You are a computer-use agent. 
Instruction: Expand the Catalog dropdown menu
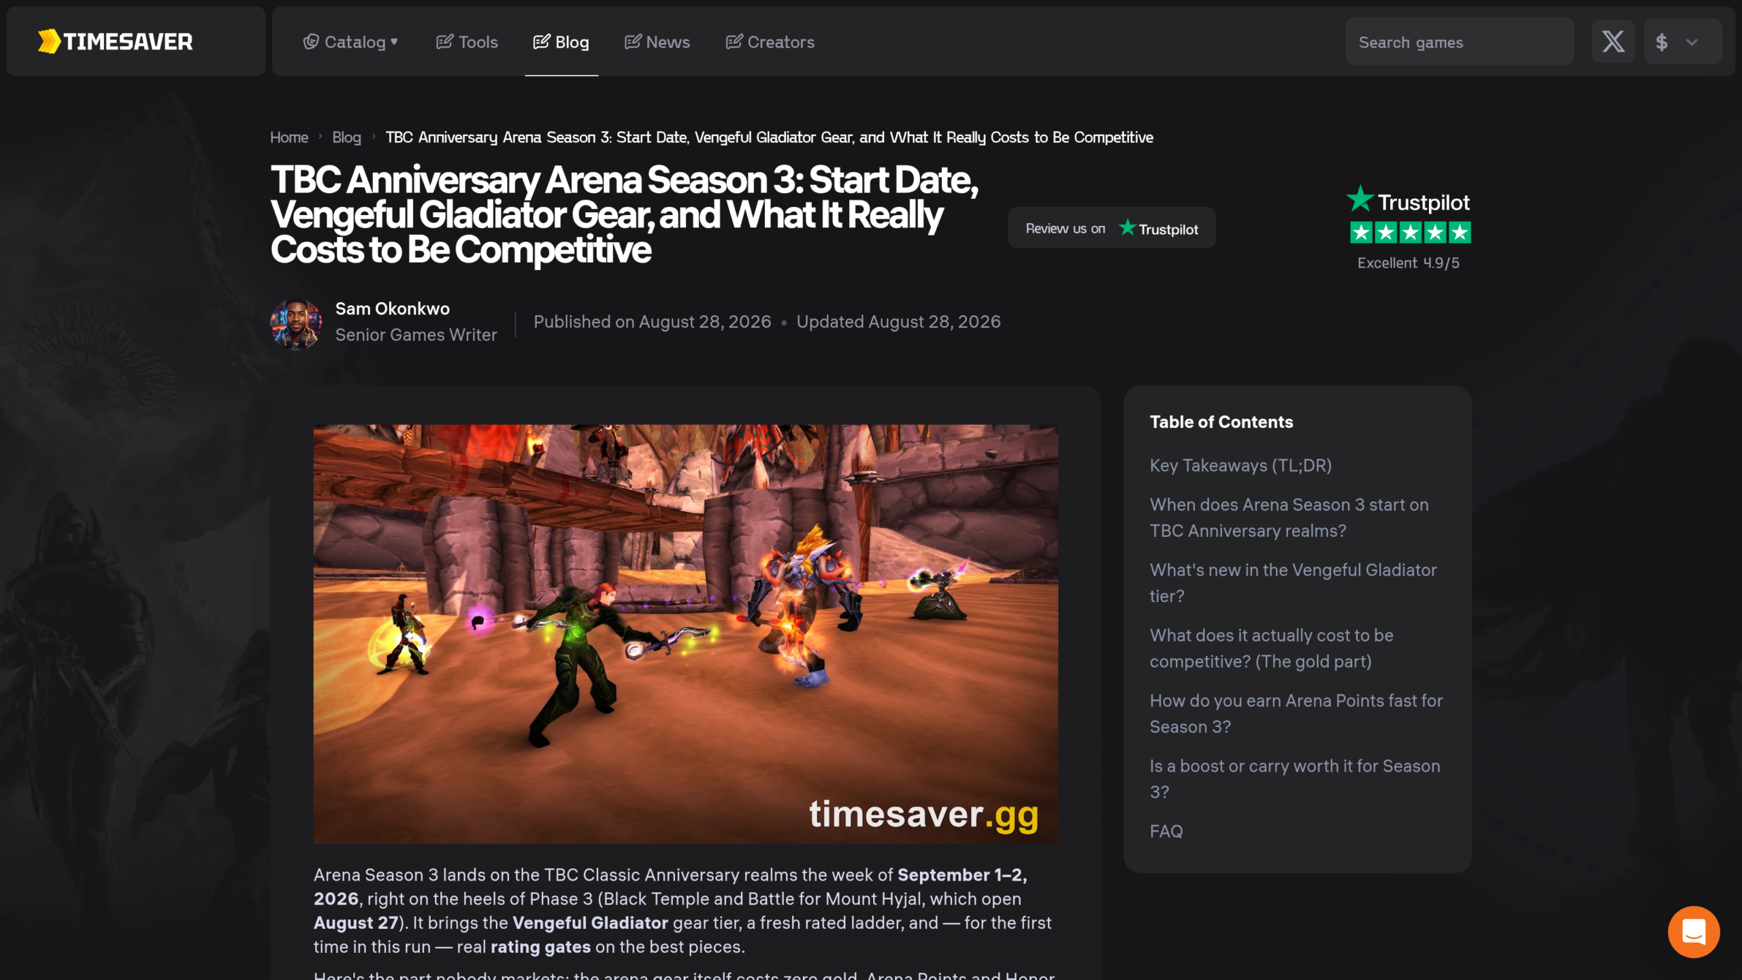point(350,42)
